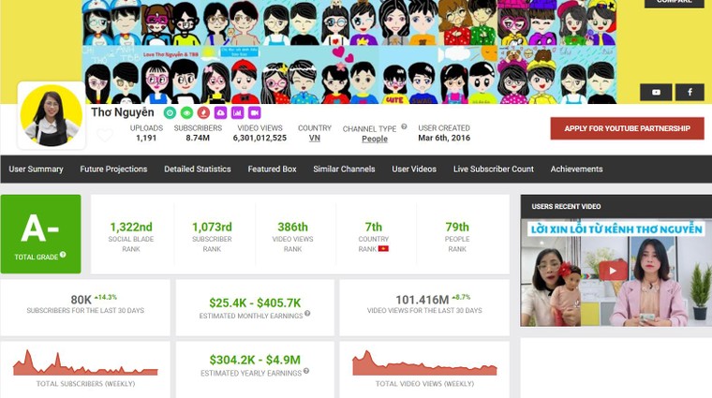Open the Similar Channels tab

point(344,169)
